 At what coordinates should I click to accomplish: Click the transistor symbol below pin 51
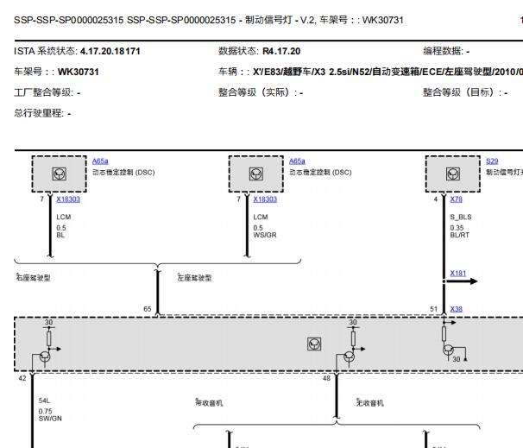pos(448,350)
